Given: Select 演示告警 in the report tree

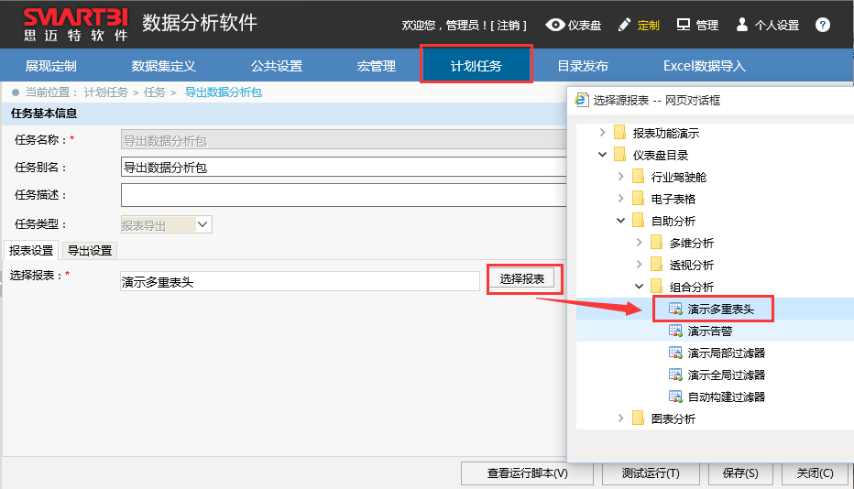Looking at the screenshot, I should tap(709, 331).
